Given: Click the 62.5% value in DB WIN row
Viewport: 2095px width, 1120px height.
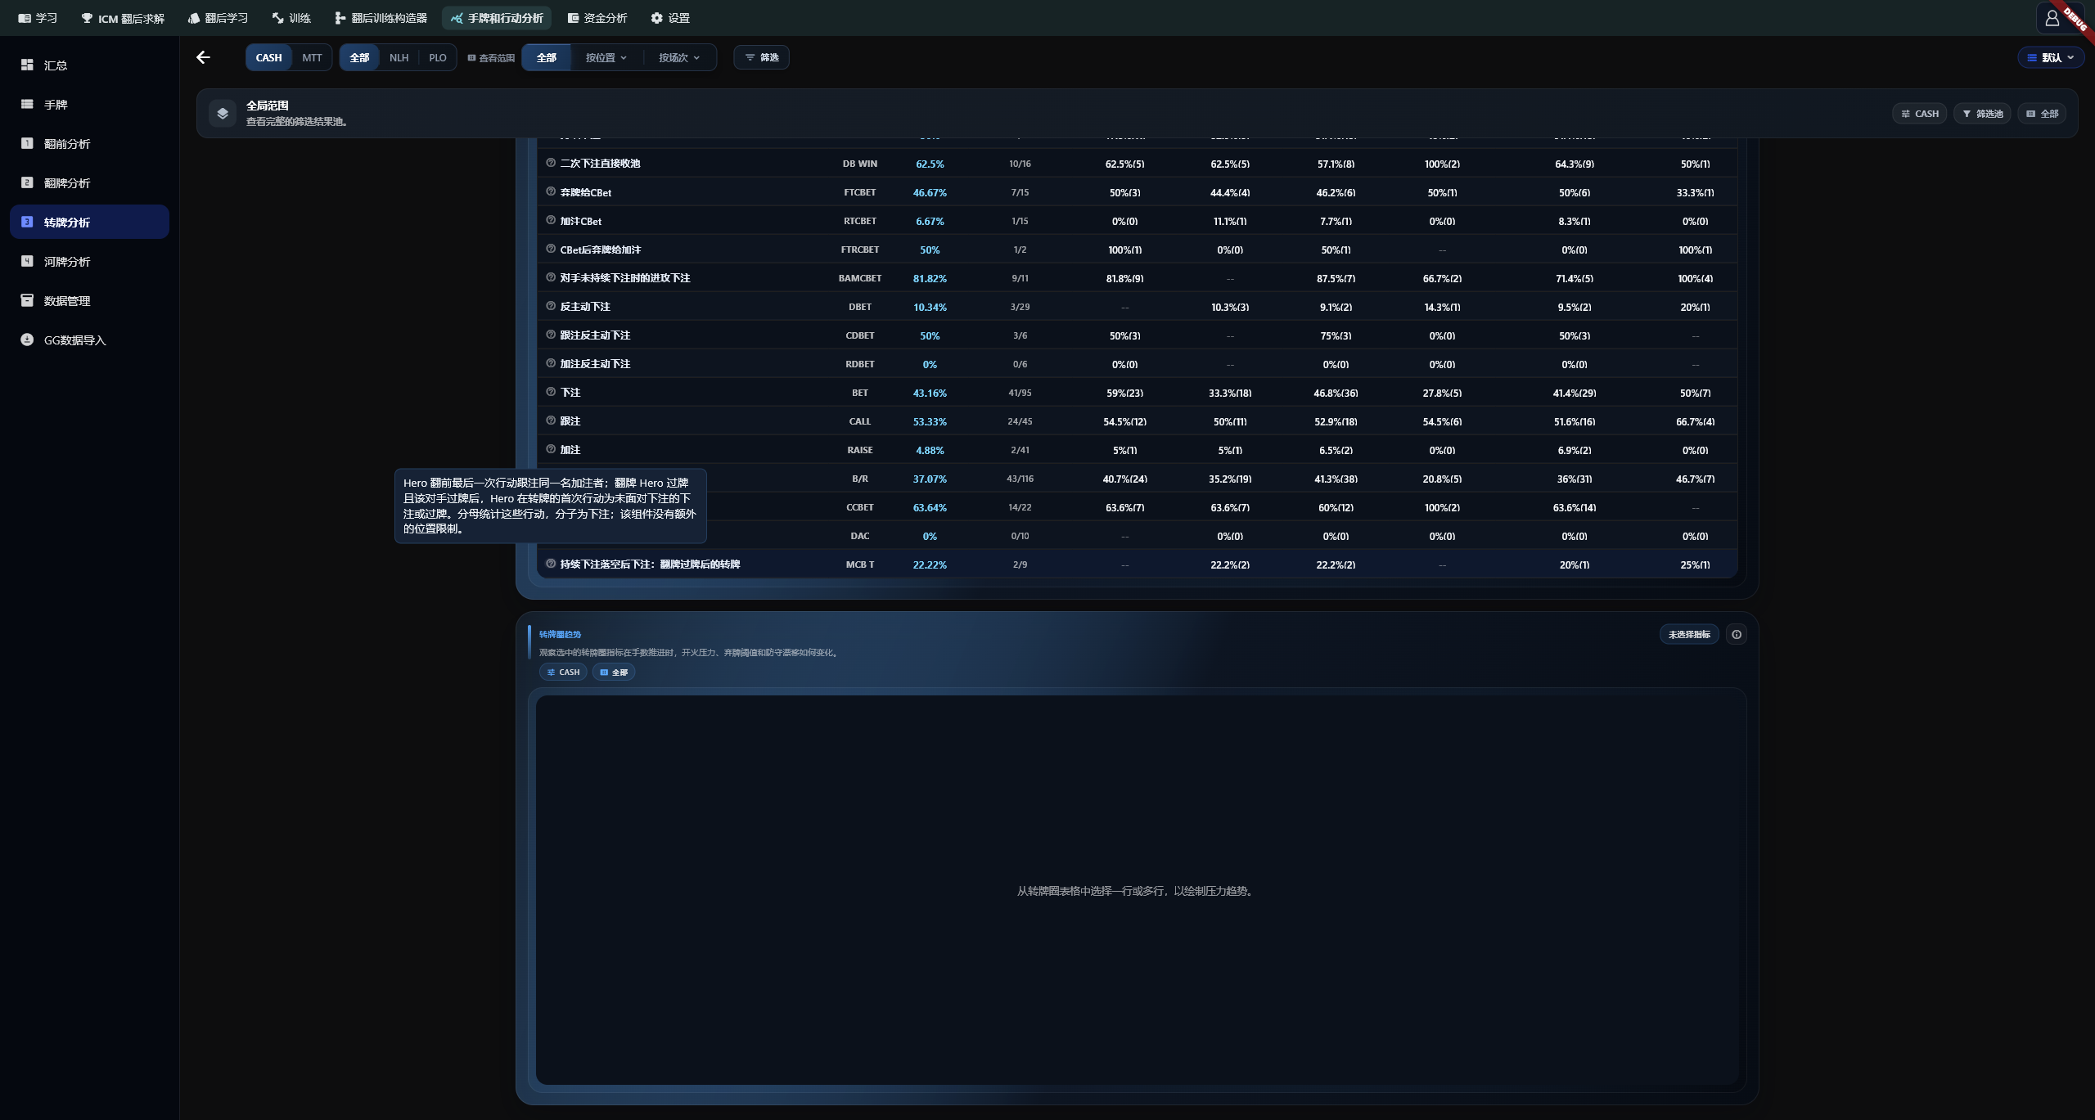Looking at the screenshot, I should click(930, 164).
